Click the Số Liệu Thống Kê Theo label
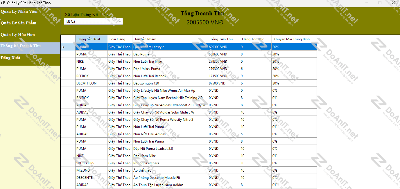This screenshot has height=189, width=400. [x=86, y=15]
